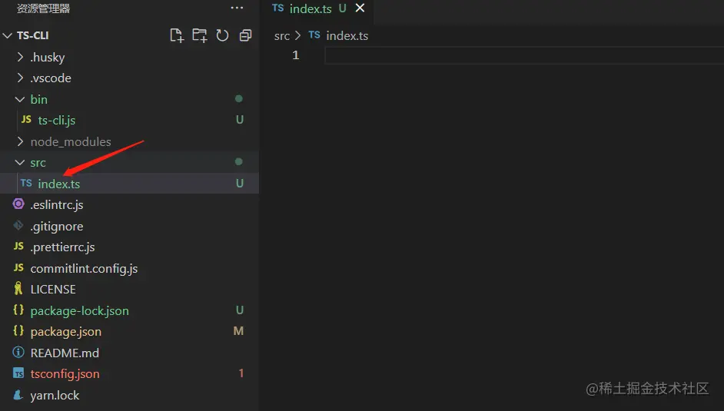
Task: Click line number 1 in the gutter
Action: point(295,55)
